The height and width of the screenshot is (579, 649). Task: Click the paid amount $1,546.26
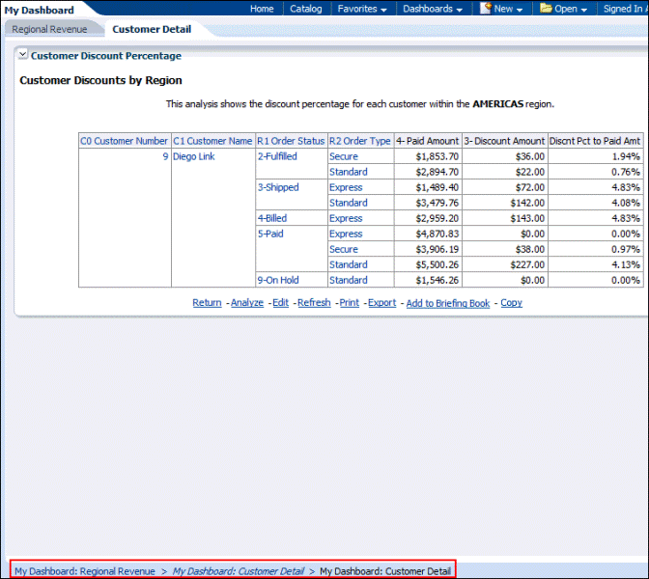click(x=437, y=280)
